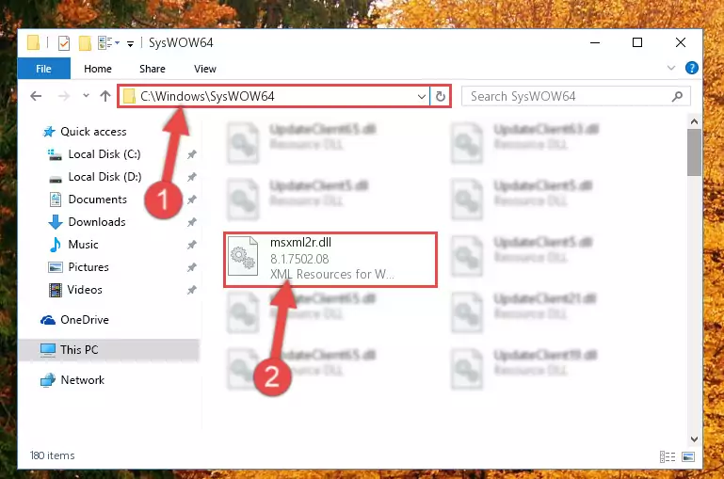The image size is (724, 479).
Task: Open Documents in navigation pane
Action: [x=97, y=200]
